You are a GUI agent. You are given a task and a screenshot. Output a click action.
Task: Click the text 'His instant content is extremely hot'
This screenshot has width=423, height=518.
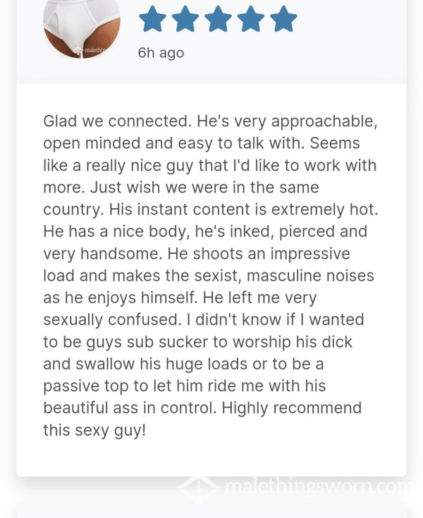[243, 210]
